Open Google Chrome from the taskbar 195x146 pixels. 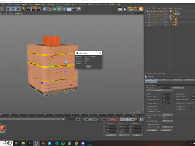coord(76,143)
